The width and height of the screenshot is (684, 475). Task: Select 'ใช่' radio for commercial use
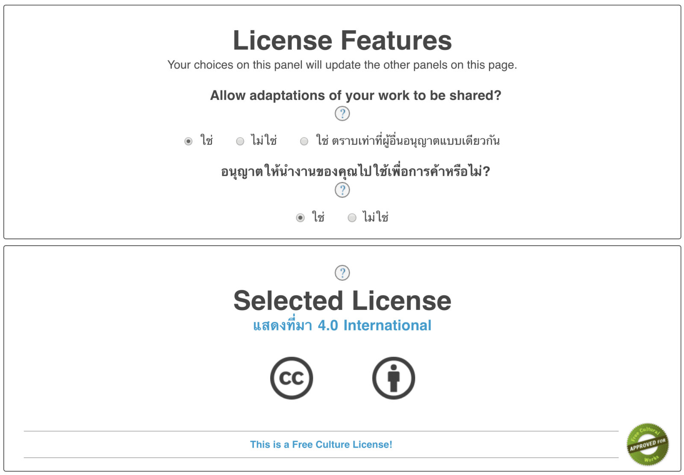[x=301, y=218]
